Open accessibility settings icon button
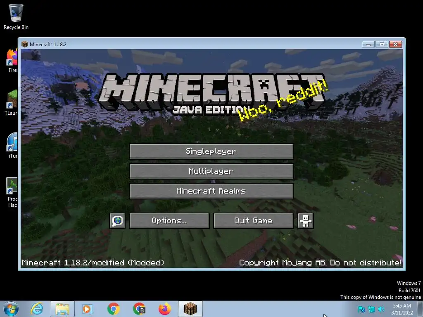The image size is (423, 317). (x=305, y=221)
